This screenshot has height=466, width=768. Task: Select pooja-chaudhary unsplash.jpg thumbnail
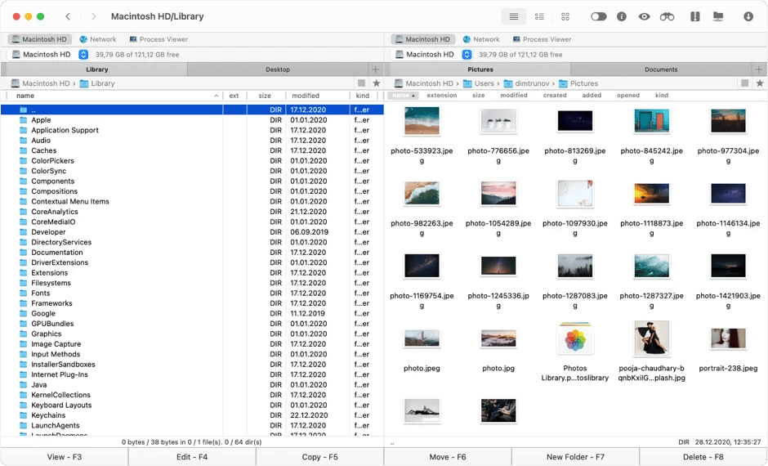(x=651, y=338)
